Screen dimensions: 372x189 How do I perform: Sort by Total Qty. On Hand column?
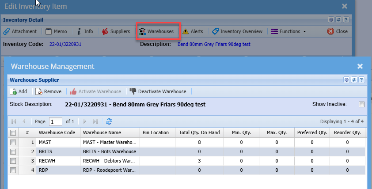click(x=200, y=132)
